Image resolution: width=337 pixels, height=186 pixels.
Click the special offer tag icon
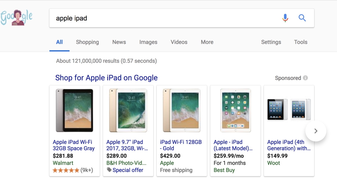(109, 170)
